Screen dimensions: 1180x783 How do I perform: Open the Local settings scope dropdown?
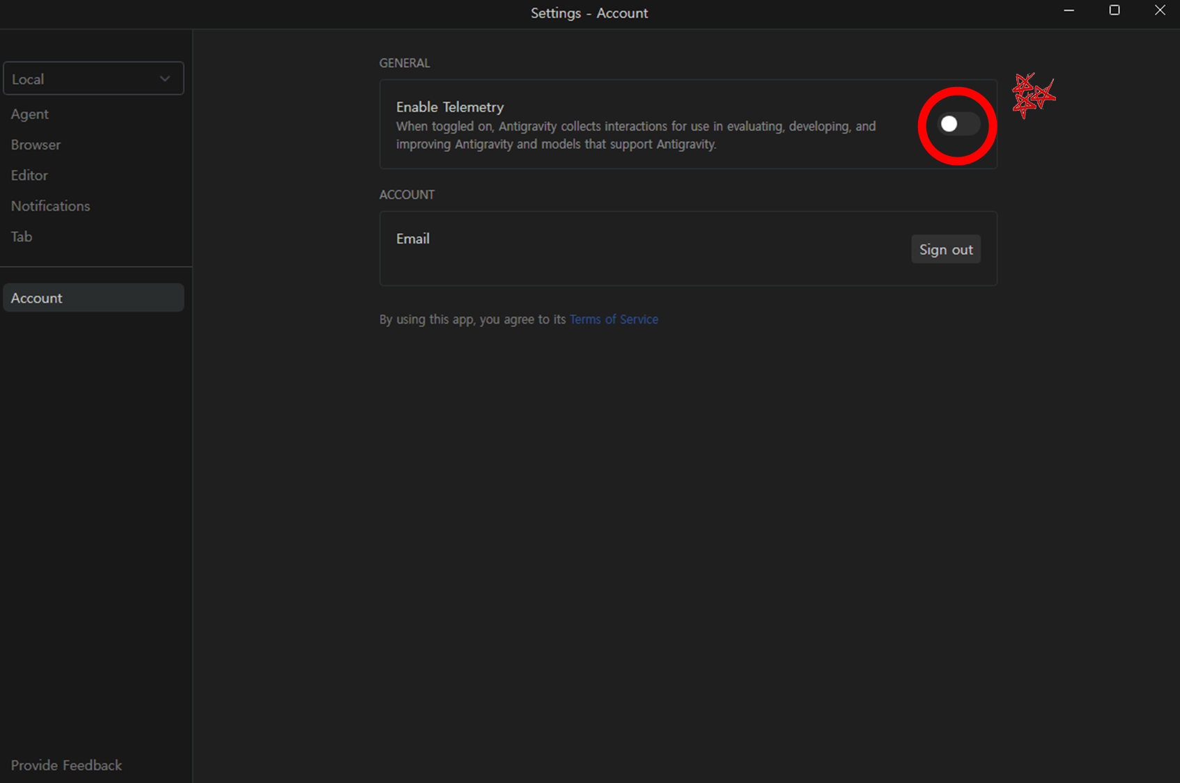pyautogui.click(x=93, y=79)
